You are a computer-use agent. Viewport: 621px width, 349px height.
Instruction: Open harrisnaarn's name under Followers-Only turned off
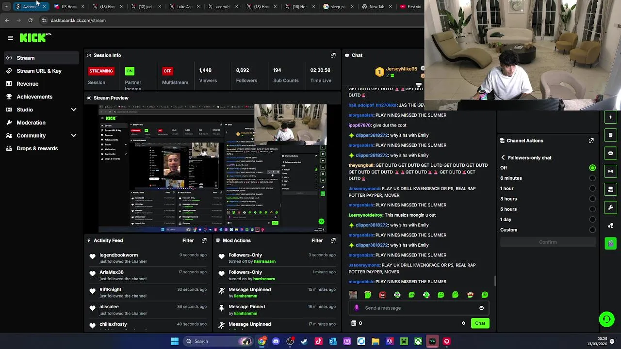point(264,261)
